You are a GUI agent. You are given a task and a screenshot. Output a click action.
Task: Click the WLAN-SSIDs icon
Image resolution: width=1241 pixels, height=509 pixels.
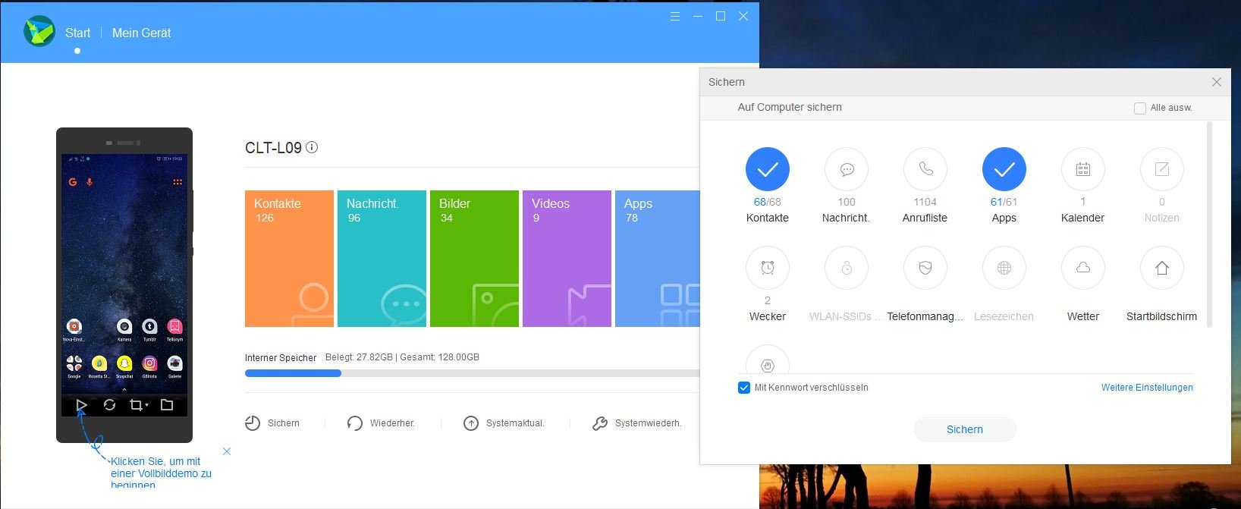coord(847,268)
